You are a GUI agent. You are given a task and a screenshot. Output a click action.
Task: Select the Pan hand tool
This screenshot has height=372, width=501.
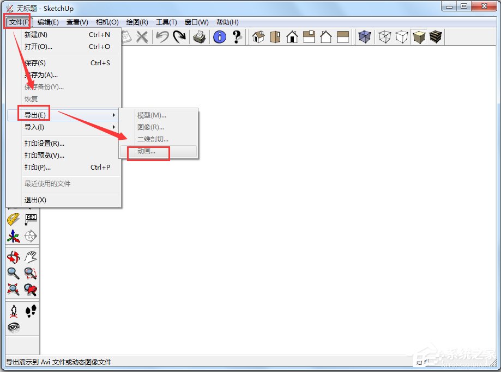(31, 257)
